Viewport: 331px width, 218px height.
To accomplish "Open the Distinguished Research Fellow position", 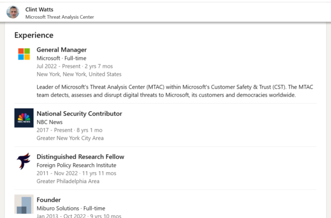I will point(80,157).
